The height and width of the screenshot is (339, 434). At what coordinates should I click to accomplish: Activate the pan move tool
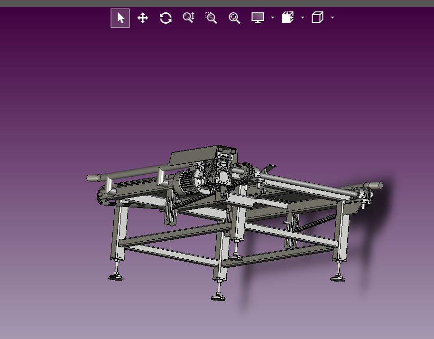(143, 18)
